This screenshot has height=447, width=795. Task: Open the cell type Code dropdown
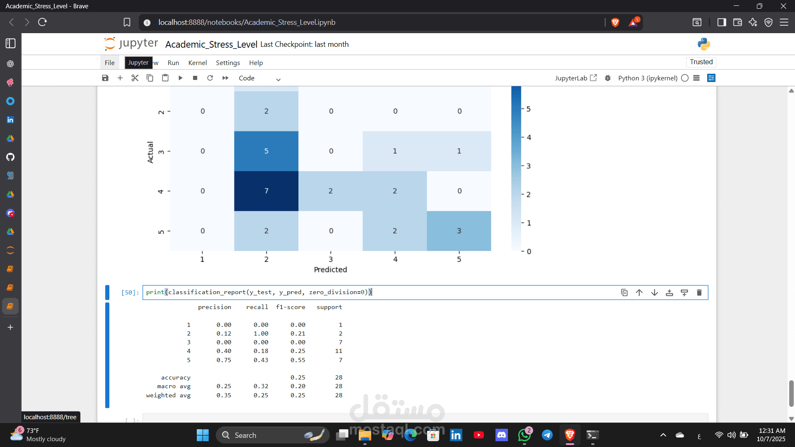tap(260, 78)
